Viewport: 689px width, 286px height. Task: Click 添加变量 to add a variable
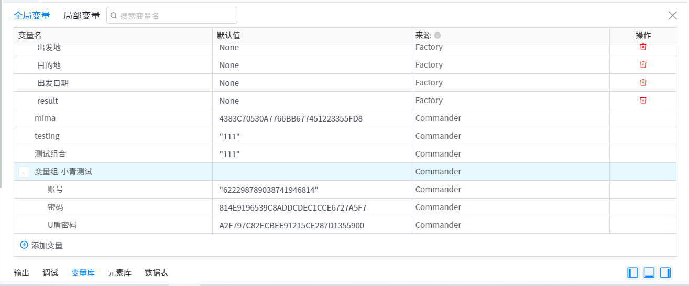click(x=41, y=245)
